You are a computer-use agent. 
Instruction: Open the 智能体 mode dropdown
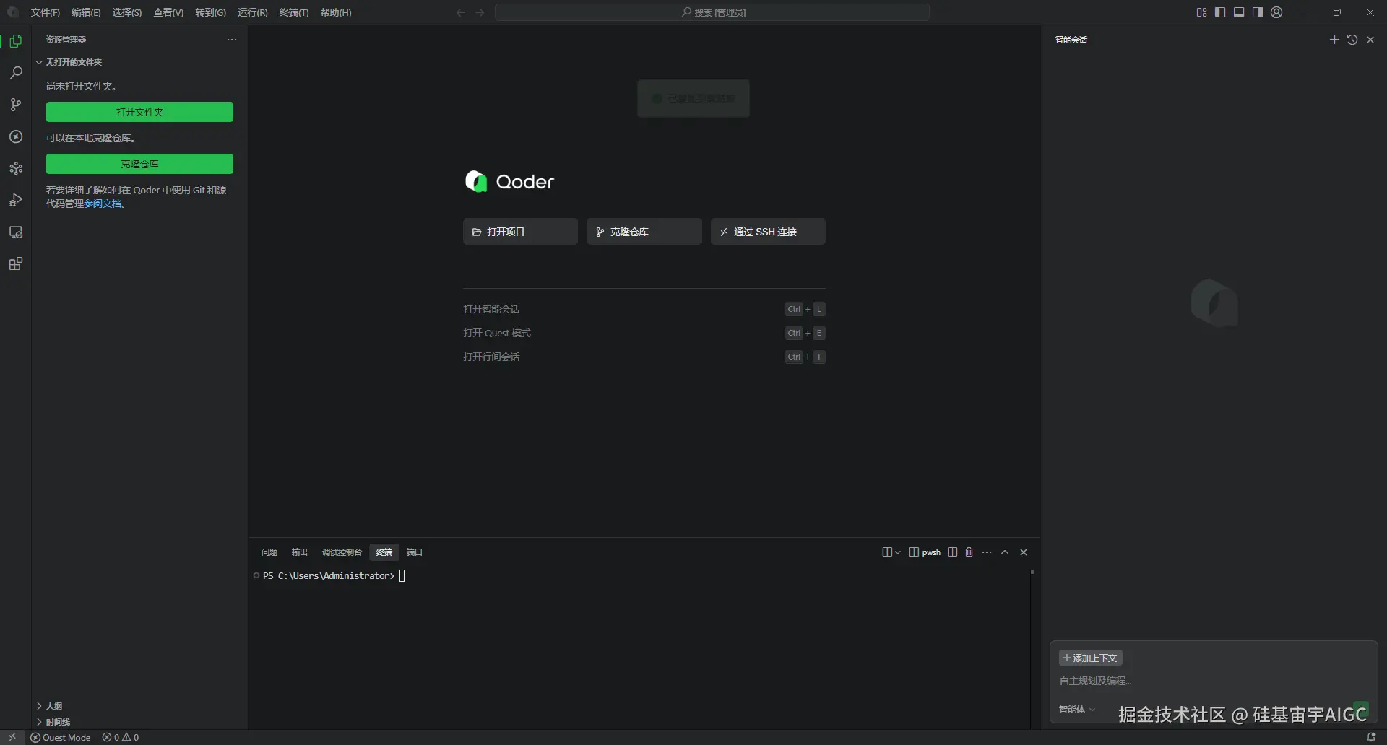[1077, 710]
